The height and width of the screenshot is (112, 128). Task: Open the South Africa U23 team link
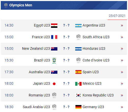click(96, 37)
